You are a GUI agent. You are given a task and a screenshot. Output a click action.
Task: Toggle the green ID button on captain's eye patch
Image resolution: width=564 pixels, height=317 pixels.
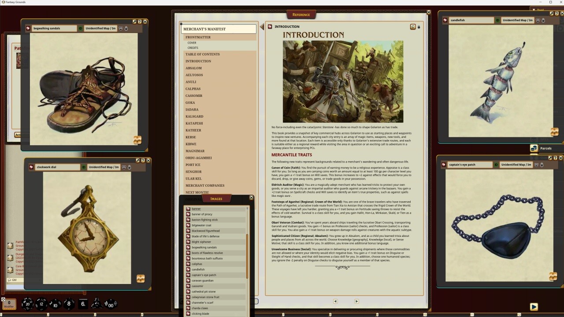[x=496, y=165]
